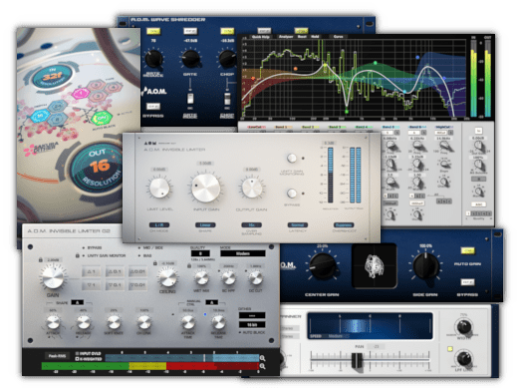Toggle the round Bypass button on Invisible Limiter
The height and width of the screenshot is (388, 517).
point(292,193)
